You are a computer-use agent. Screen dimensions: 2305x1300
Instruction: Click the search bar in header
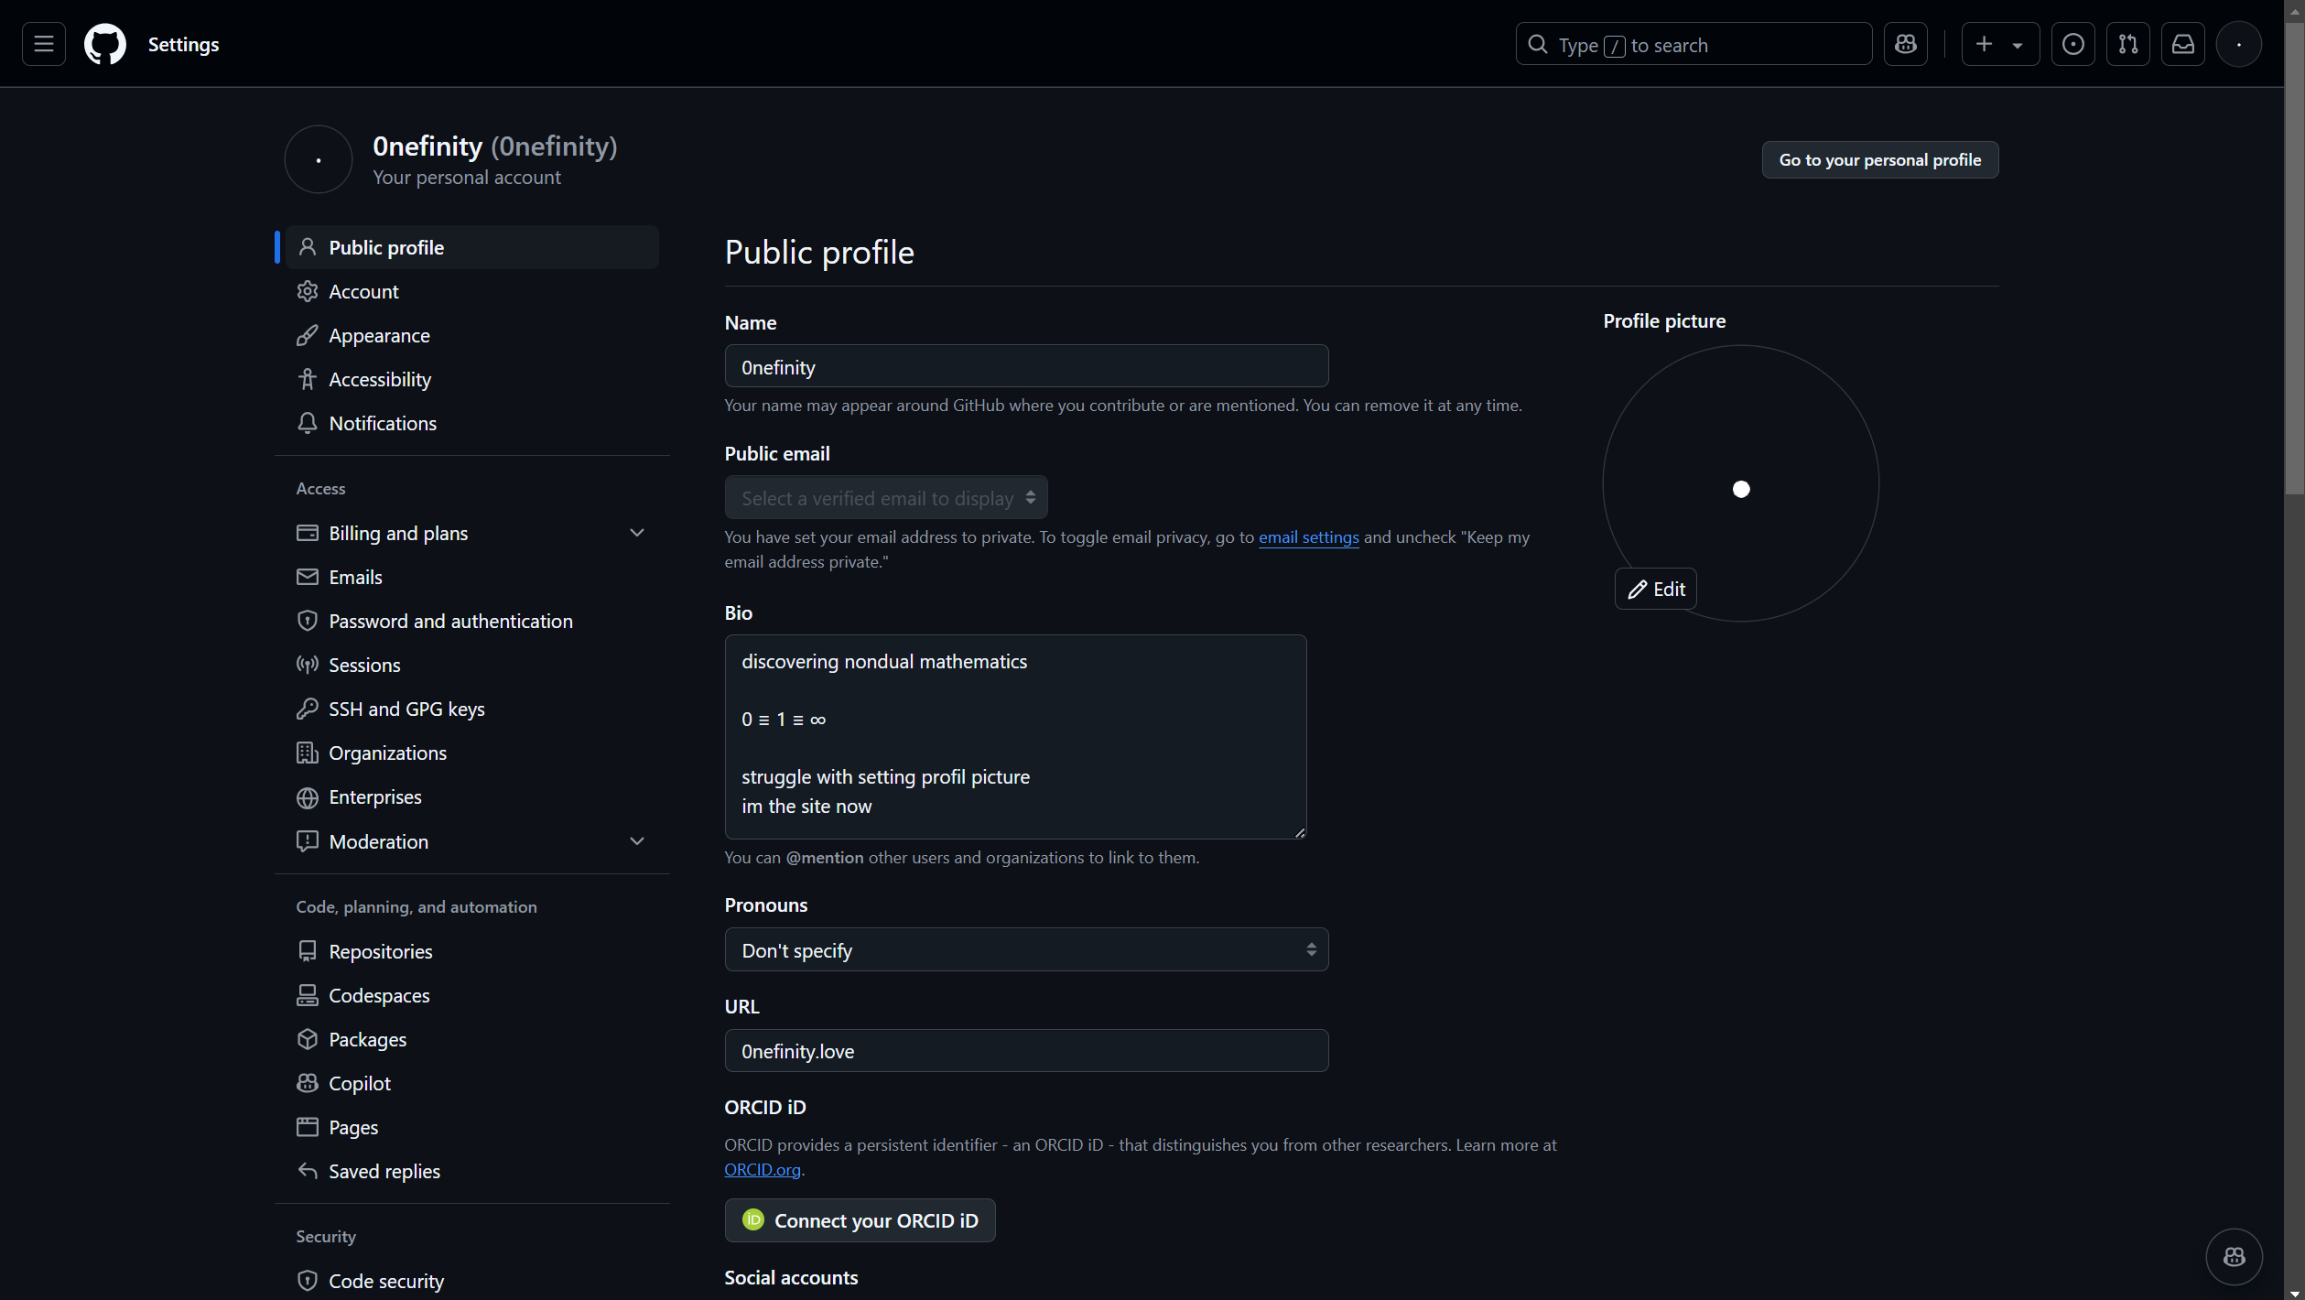click(1694, 44)
